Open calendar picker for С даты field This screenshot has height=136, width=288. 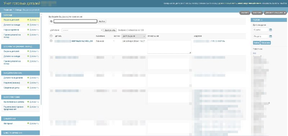[x=270, y=30]
